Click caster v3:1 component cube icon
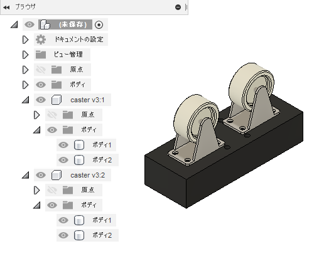319x261 pixels. (57, 100)
